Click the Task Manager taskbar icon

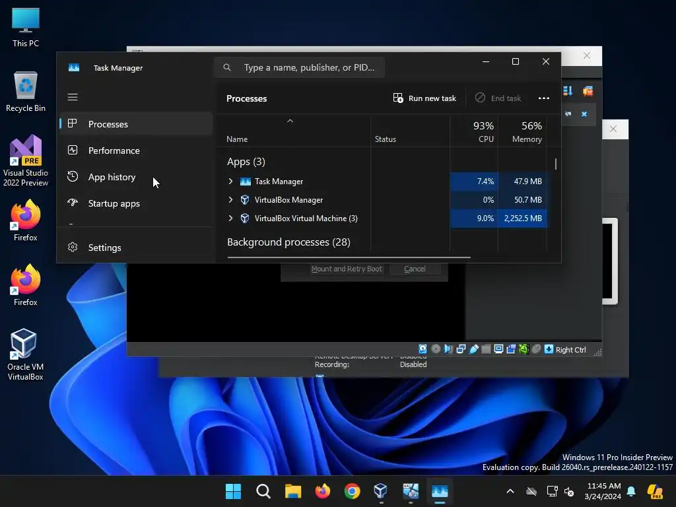click(x=440, y=491)
